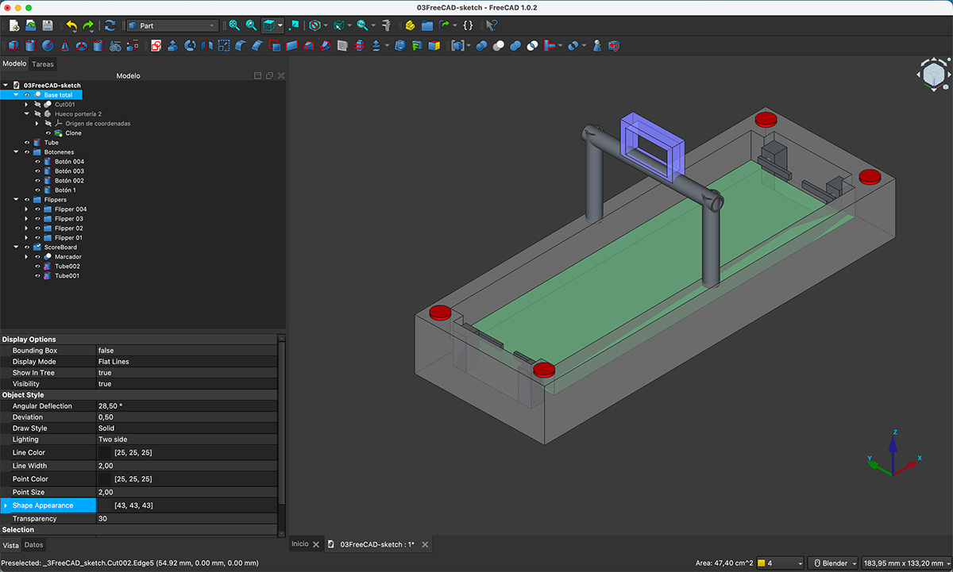Screen dimensions: 953x572
Task: Click the Refresh recompute icon
Action: pos(110,25)
